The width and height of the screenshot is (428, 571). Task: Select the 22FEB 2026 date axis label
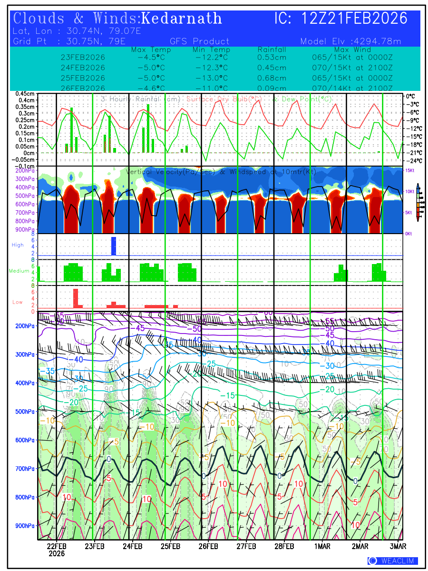click(x=57, y=549)
